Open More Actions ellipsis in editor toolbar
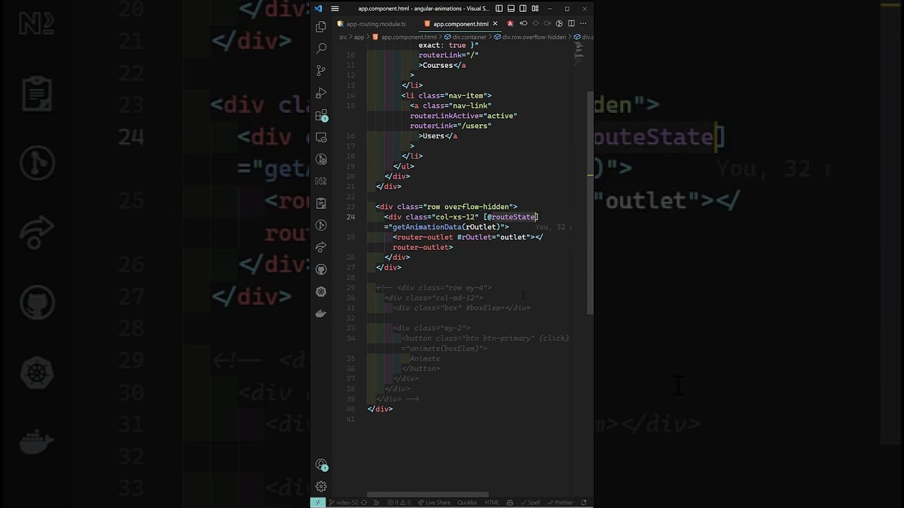 [583, 24]
